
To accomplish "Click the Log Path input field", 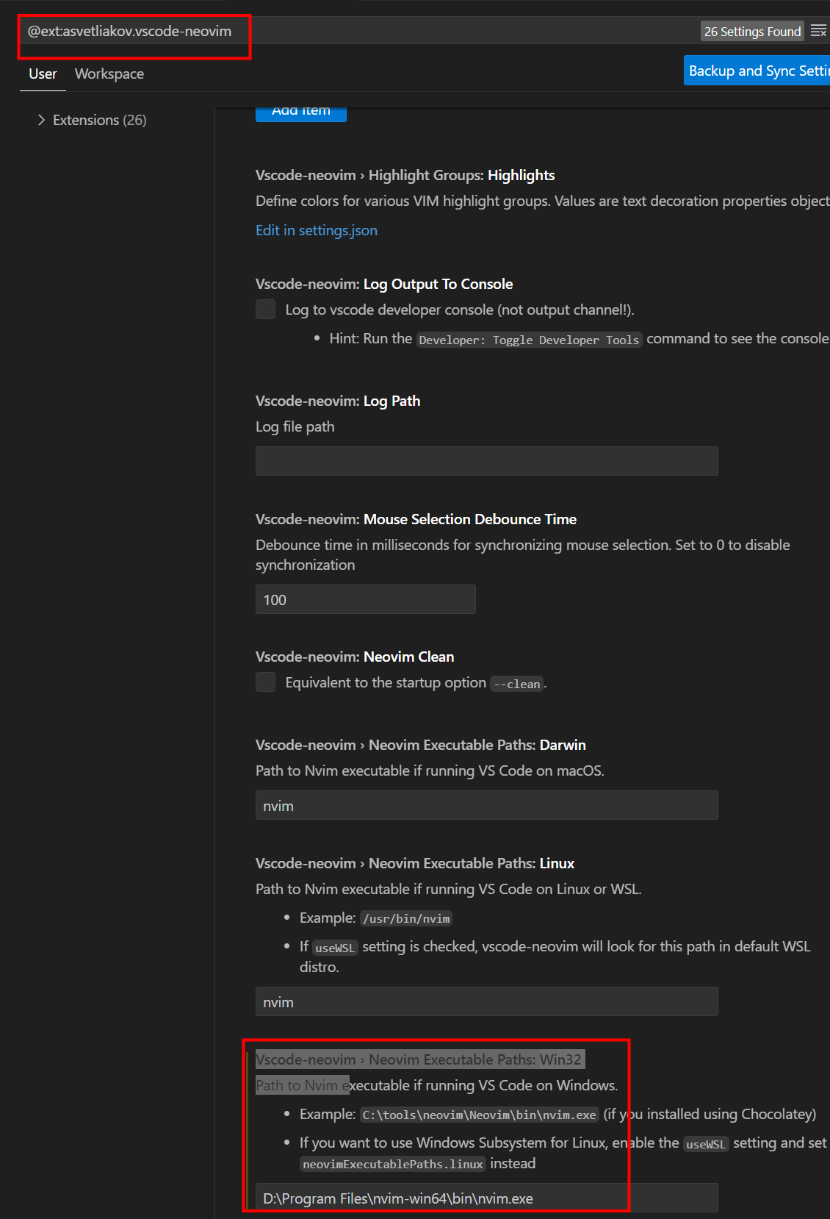I will click(x=486, y=461).
